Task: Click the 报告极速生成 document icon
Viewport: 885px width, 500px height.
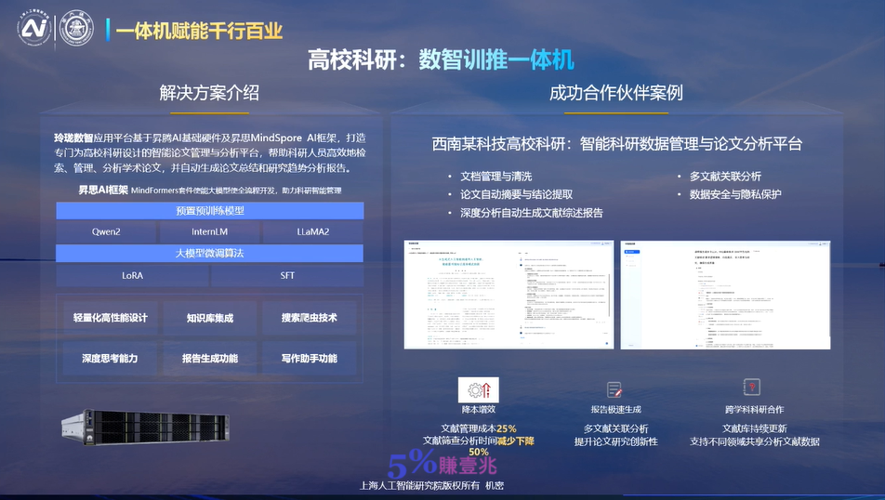Action: click(x=614, y=389)
